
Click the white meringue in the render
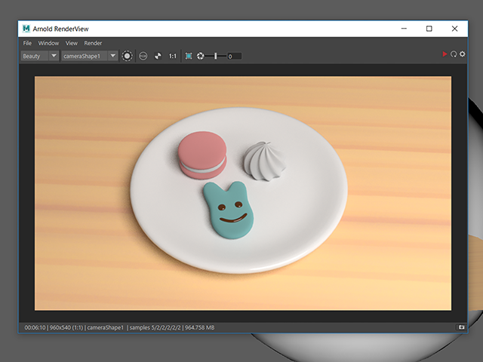click(265, 161)
